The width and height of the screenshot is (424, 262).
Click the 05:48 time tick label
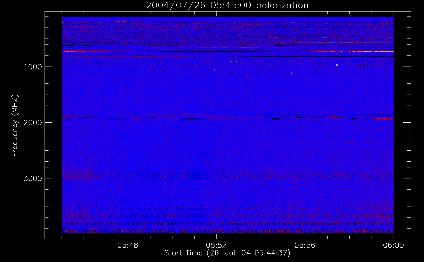point(128,245)
